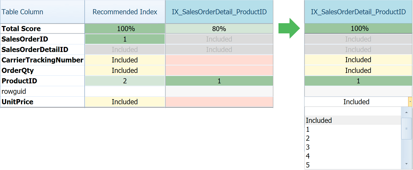
Task: Select Recommended Index SalesOrderID cell showing 1
Action: pyautogui.click(x=125, y=39)
